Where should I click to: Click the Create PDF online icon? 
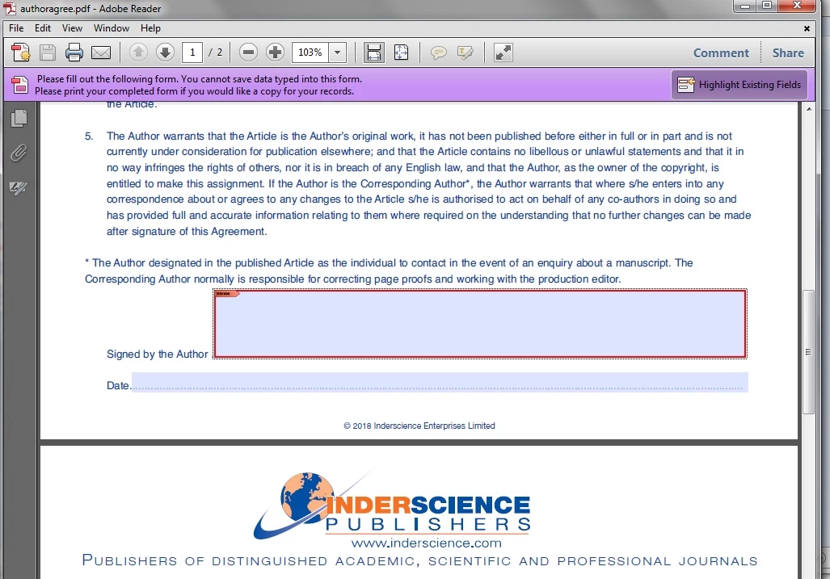pyautogui.click(x=21, y=52)
